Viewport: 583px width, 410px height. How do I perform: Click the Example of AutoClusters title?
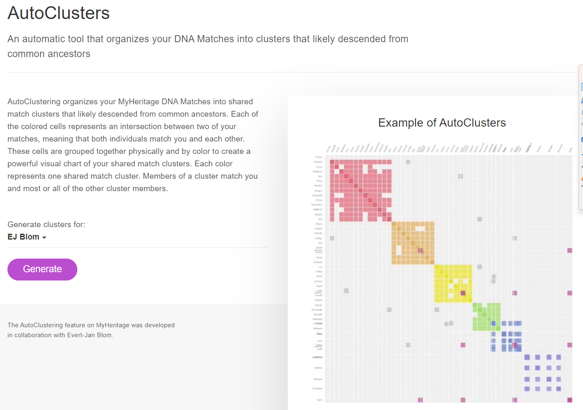[442, 123]
